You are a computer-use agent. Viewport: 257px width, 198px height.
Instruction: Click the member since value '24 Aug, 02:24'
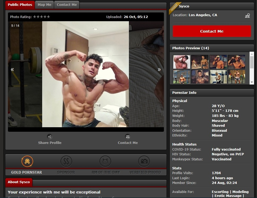pos(224,183)
